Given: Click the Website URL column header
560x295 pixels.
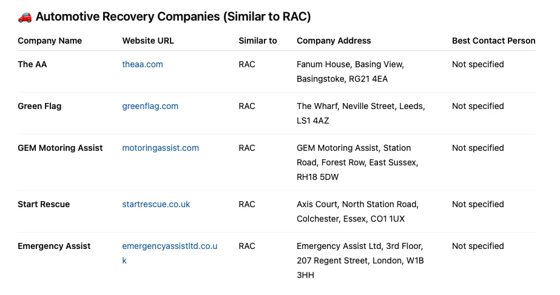Looking at the screenshot, I should pyautogui.click(x=148, y=41).
